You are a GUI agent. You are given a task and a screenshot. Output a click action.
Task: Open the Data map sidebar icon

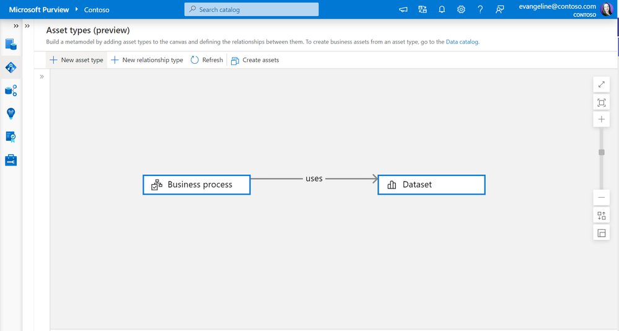[11, 90]
